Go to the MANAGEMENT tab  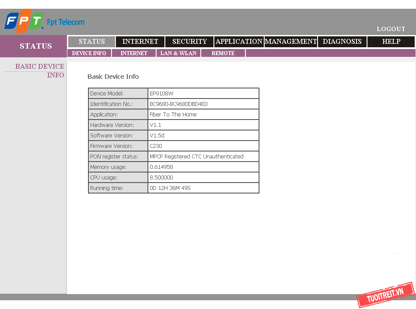coord(291,42)
